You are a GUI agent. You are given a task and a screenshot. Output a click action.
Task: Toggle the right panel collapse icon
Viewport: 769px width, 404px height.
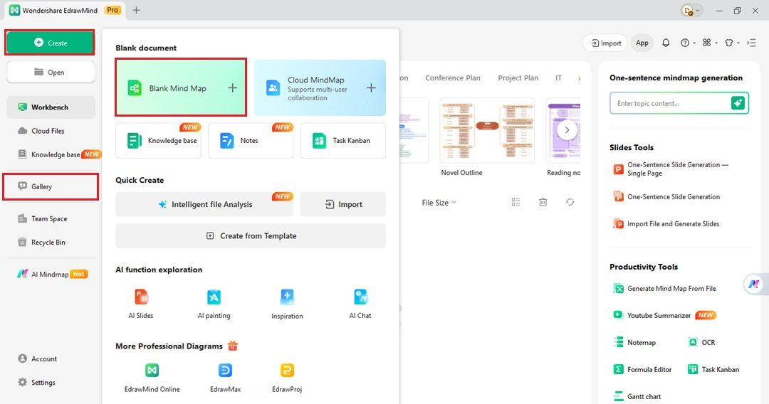[x=751, y=43]
